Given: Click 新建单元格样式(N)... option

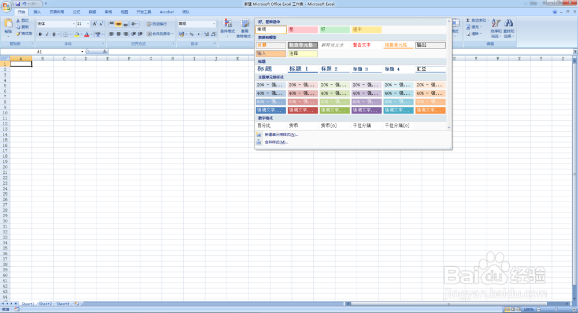Looking at the screenshot, I should tap(281, 135).
